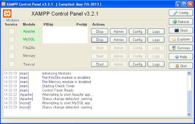Open MySQL Admin page
195x124 pixels.
point(118,40)
